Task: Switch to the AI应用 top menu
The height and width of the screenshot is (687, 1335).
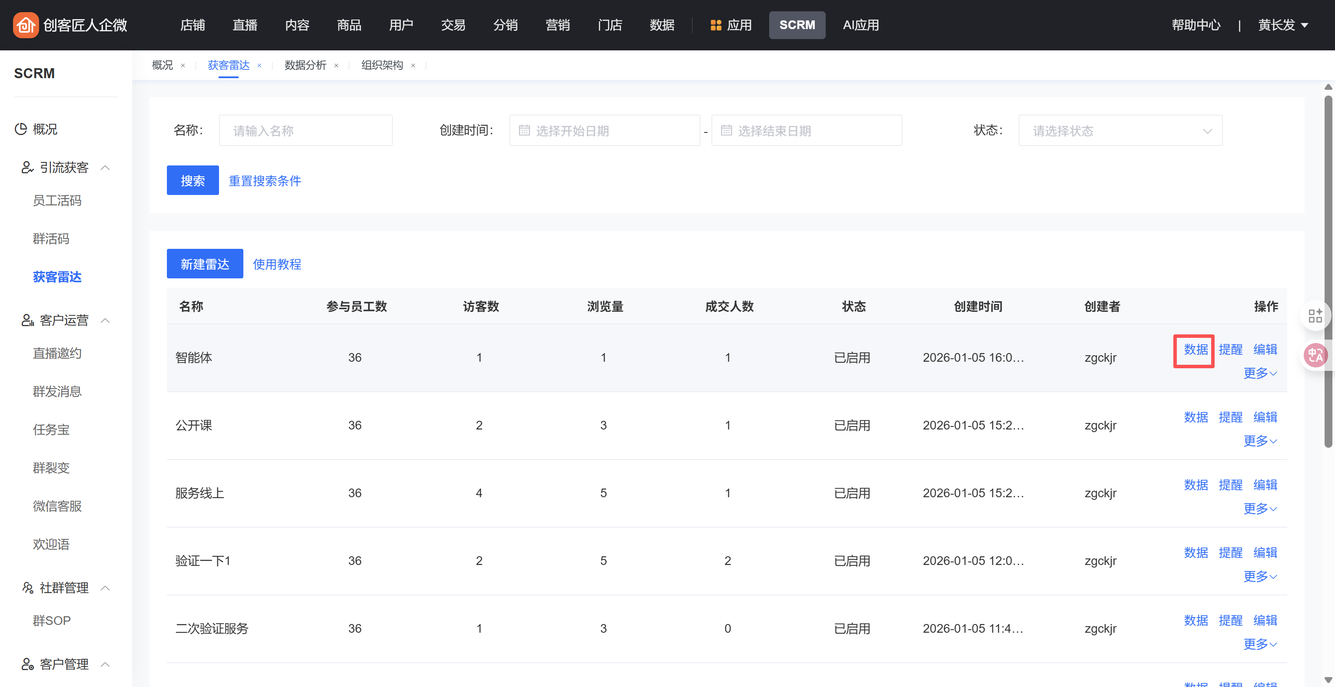Action: (860, 25)
